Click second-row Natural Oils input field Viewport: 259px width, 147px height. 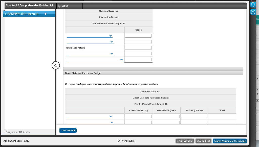pyautogui.click(x=166, y=122)
